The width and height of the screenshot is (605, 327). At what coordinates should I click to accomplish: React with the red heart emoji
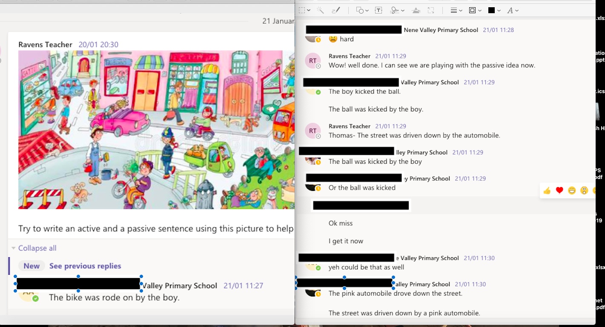pos(559,191)
